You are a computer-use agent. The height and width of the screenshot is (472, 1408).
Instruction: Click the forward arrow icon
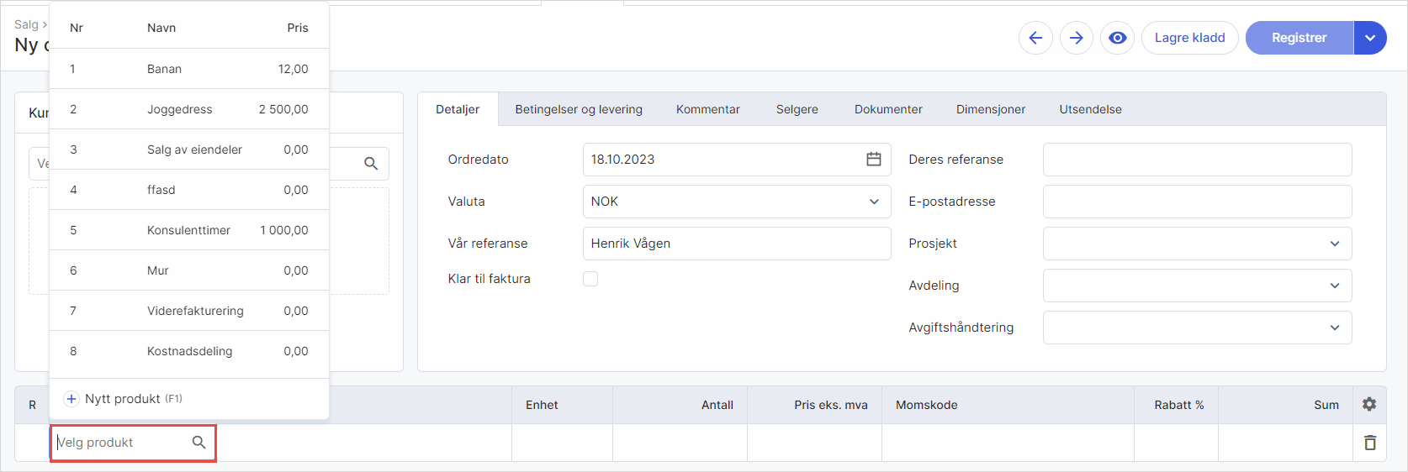coord(1077,38)
